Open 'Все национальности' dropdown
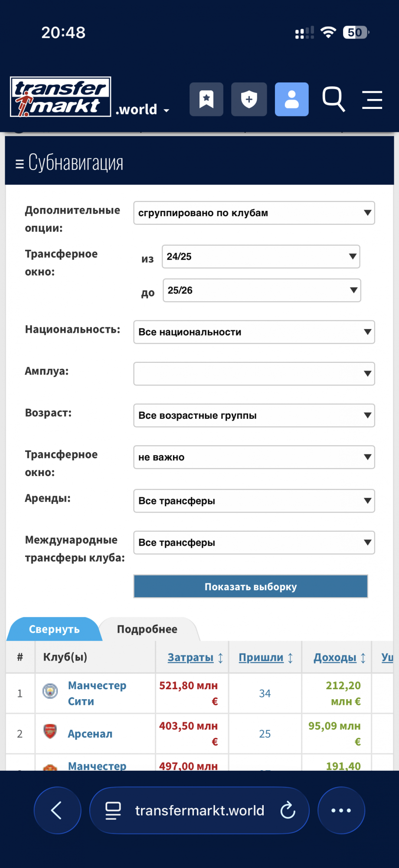Screen dimensions: 399x868 point(254,332)
